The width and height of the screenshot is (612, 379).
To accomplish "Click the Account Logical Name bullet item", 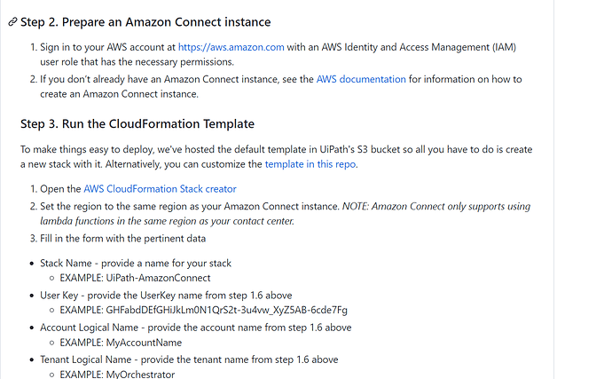I will pos(195,328).
